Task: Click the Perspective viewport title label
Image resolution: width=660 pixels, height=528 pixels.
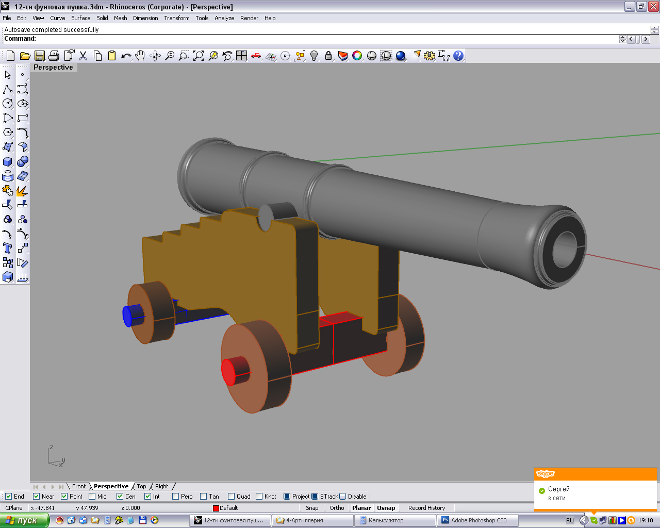Action: [53, 68]
